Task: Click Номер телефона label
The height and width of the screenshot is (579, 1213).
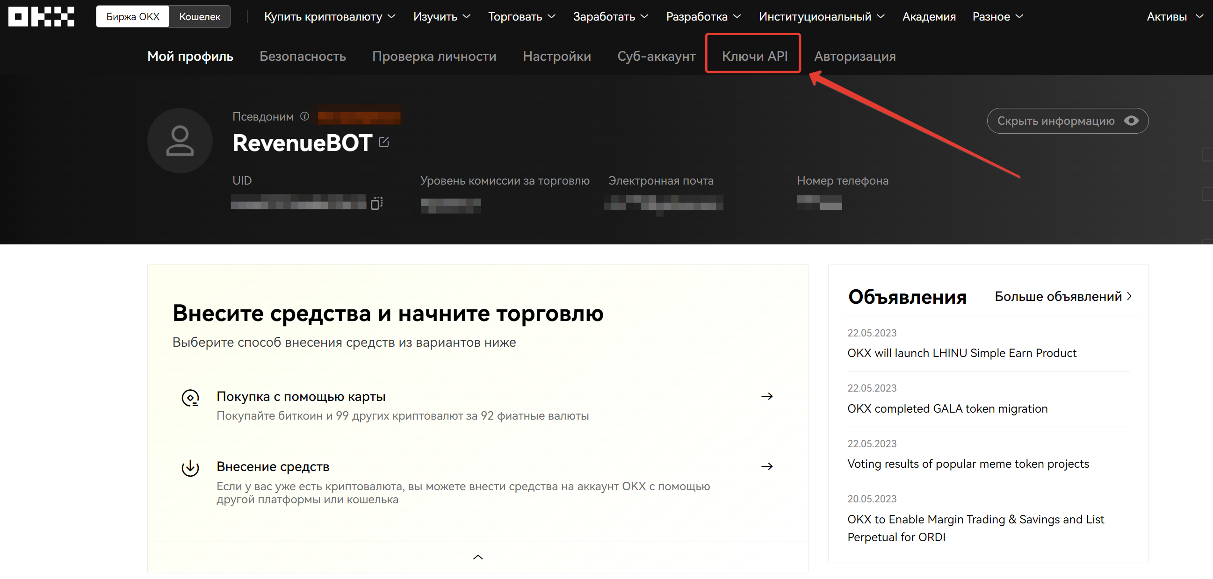Action: click(843, 181)
